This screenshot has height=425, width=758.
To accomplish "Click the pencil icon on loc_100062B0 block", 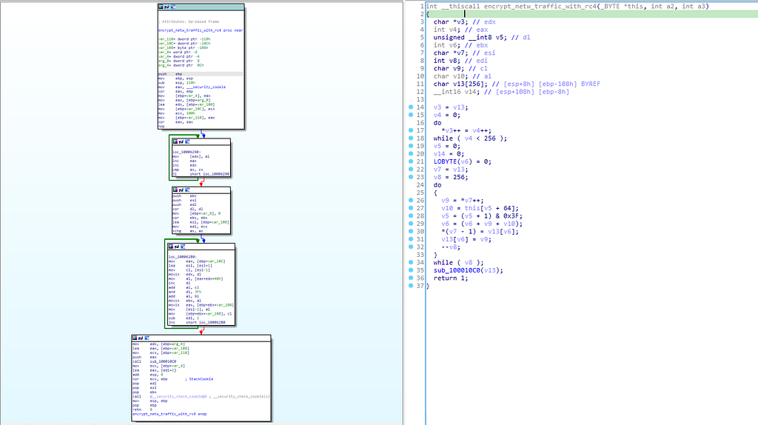I will tap(176, 247).
